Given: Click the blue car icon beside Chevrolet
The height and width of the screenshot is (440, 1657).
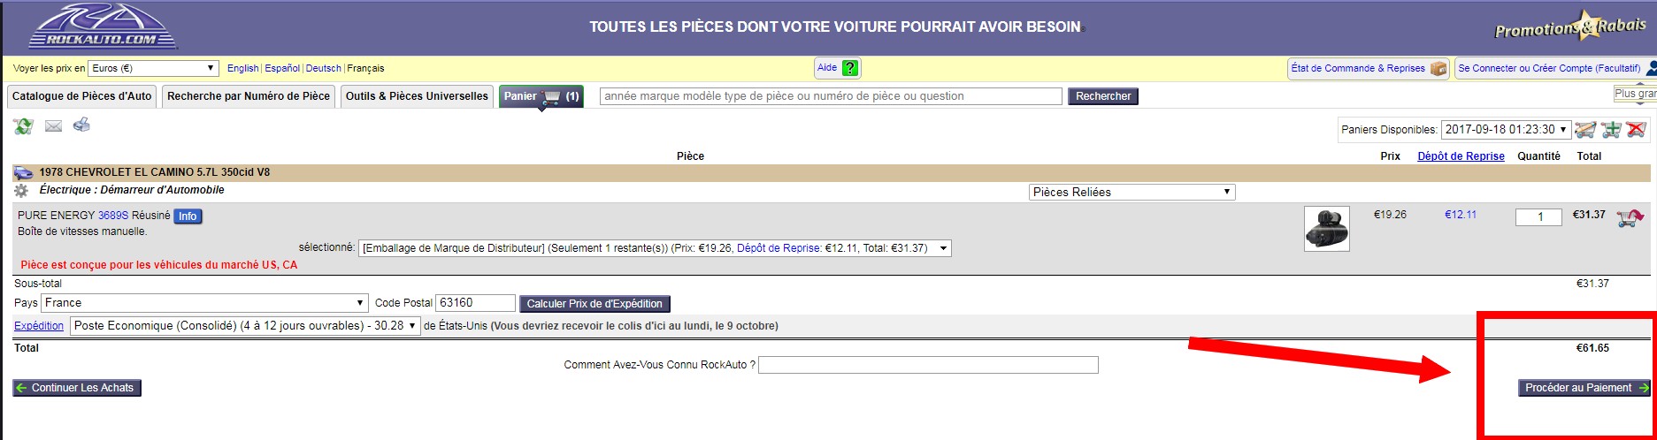Looking at the screenshot, I should tap(22, 172).
